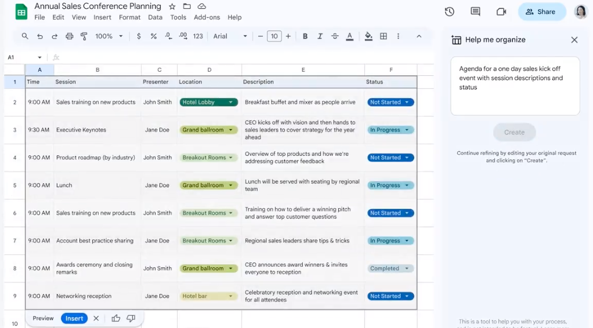The width and height of the screenshot is (593, 328).
Task: Open Hotel Lobby location dropdown in row 2
Action: click(x=231, y=102)
